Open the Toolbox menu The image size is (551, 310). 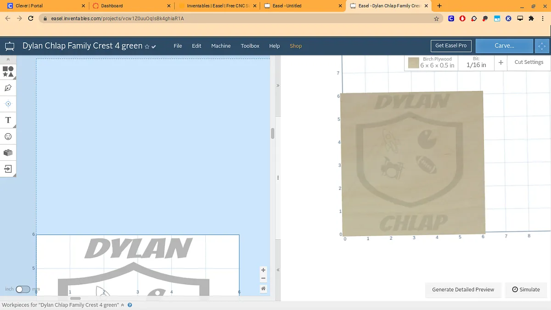250,46
